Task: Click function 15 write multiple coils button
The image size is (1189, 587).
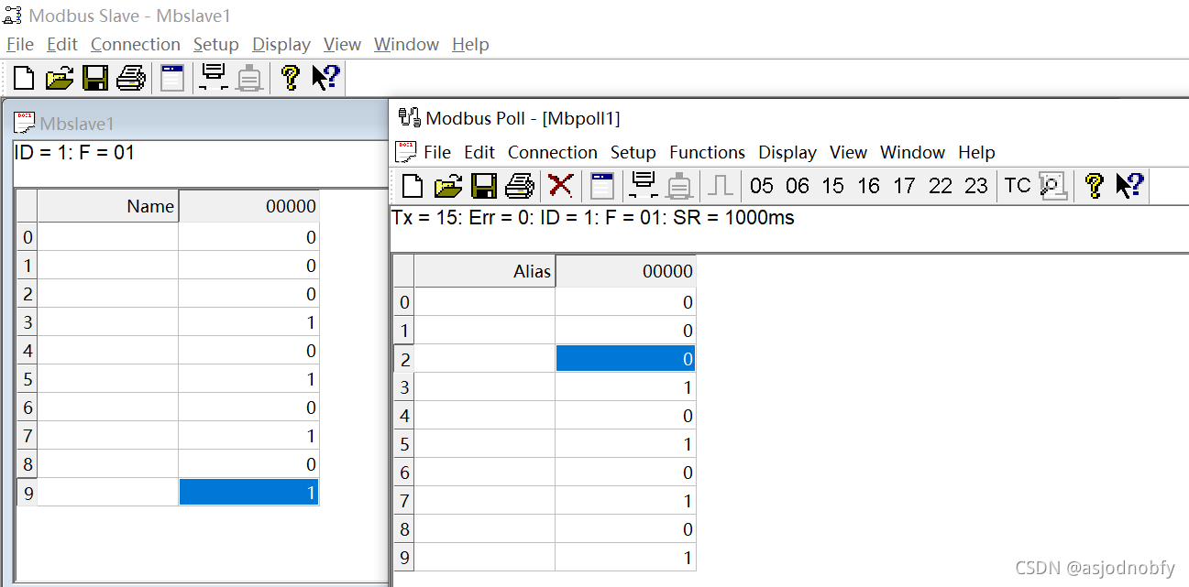Action: 832,186
